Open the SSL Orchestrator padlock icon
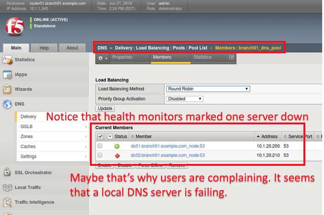Image resolution: width=324 pixels, height=215 pixels. [7, 172]
